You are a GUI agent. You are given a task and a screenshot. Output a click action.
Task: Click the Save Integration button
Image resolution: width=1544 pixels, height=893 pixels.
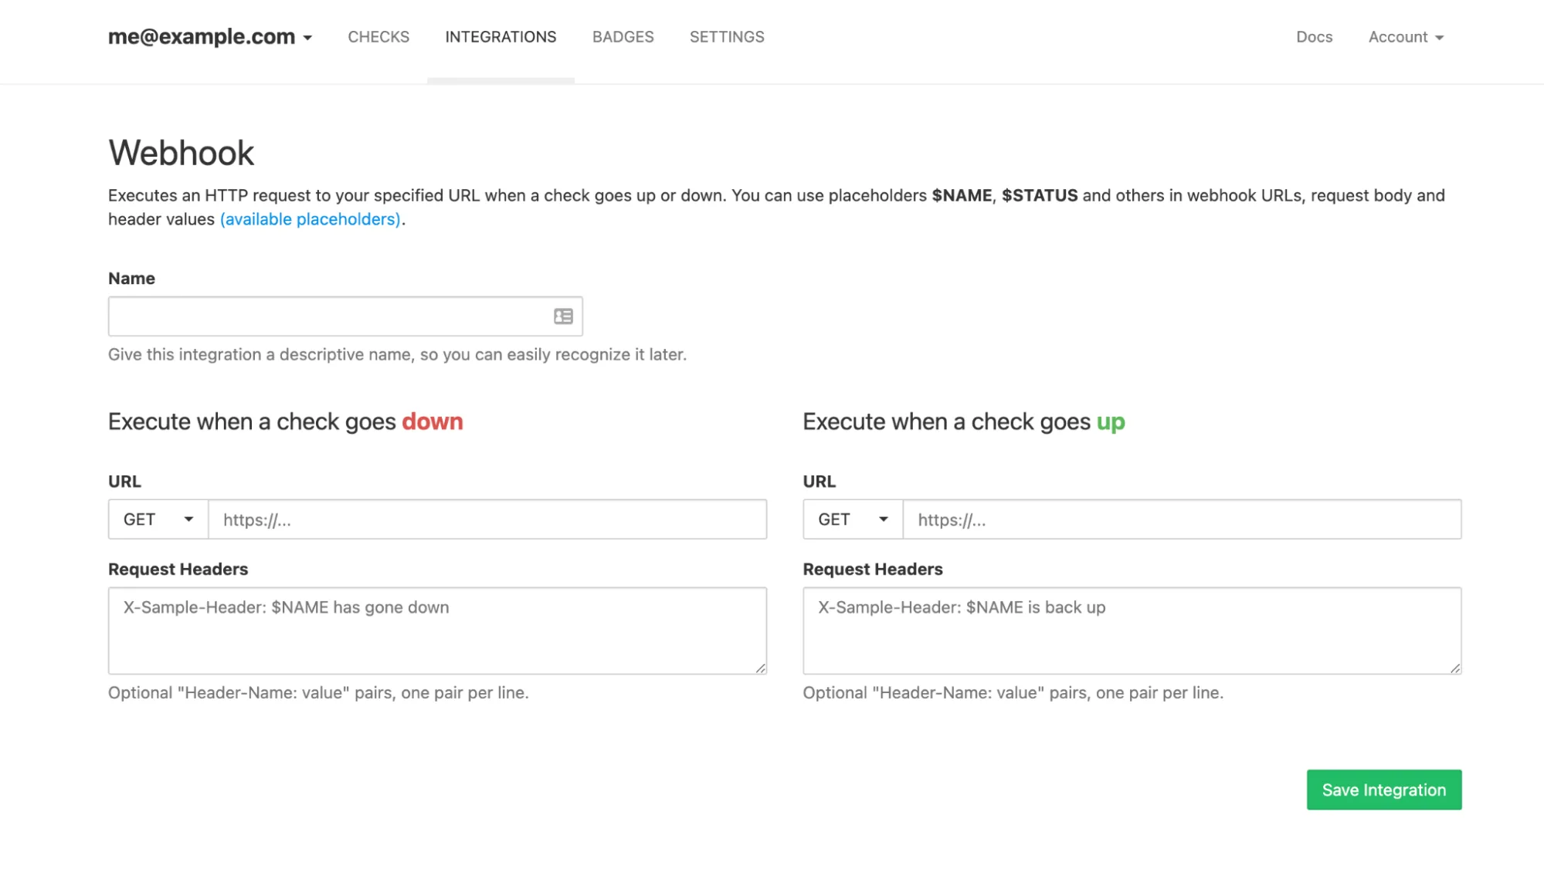pos(1384,790)
